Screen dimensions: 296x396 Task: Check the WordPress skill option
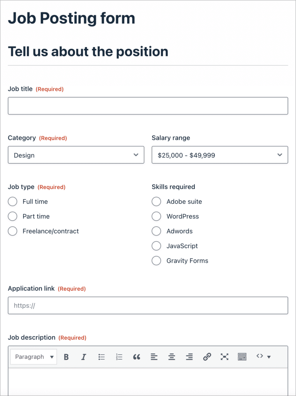coord(157,217)
